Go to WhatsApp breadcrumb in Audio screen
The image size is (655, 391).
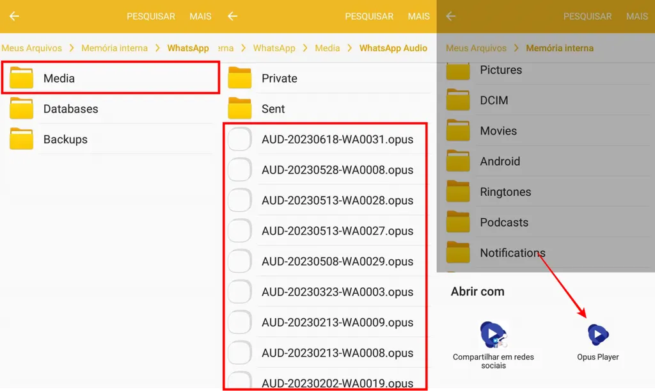click(274, 48)
